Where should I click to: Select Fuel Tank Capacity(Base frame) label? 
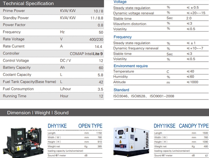pos(30,82)
